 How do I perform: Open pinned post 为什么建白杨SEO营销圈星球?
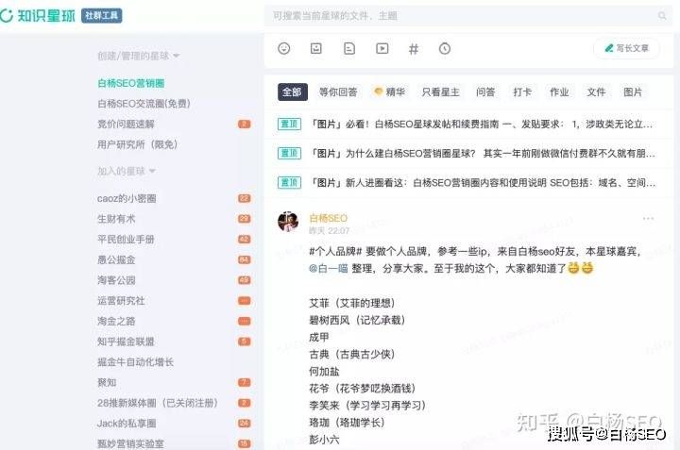point(468,154)
